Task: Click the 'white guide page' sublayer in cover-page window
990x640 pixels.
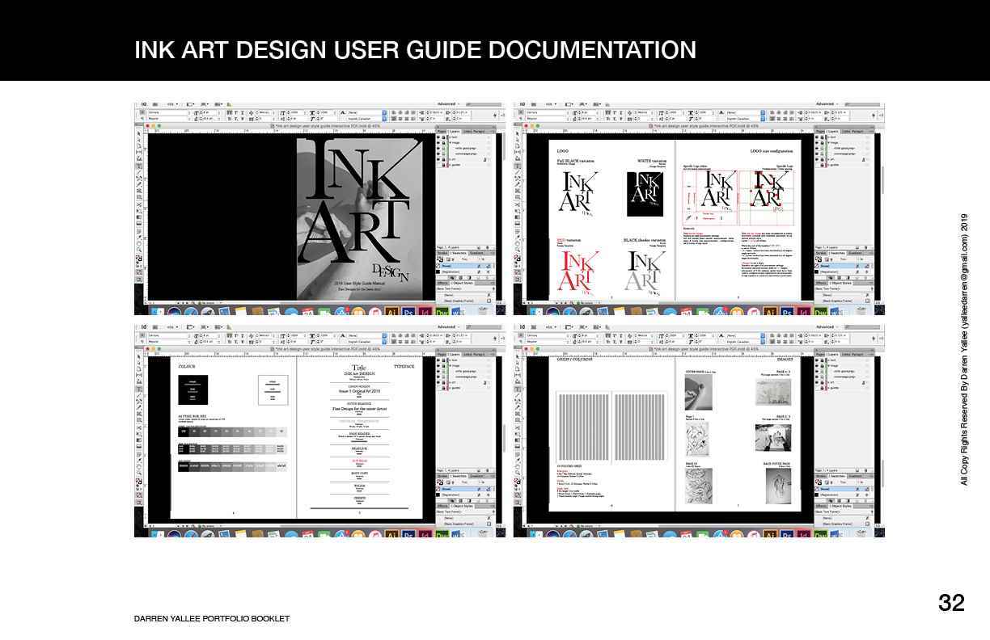Action: 466,149
